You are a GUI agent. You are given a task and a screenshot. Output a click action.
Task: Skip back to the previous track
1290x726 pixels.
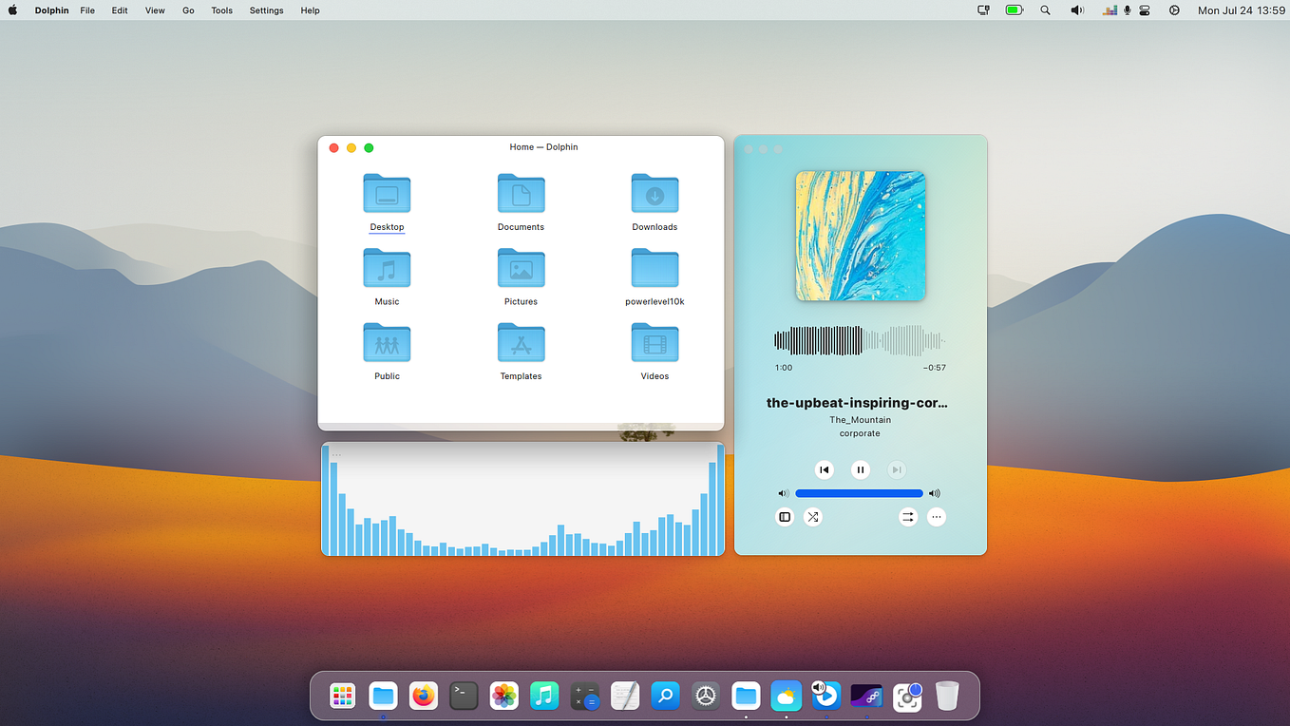coord(824,468)
